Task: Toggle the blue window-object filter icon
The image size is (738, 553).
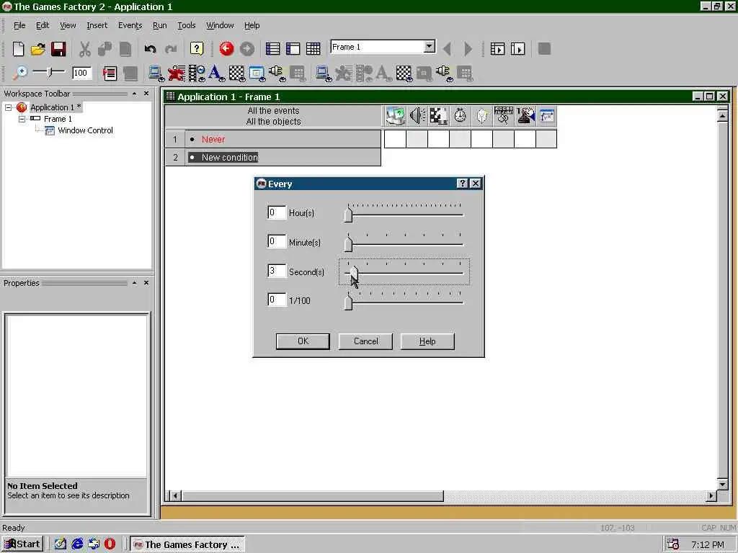Action: [x=257, y=73]
